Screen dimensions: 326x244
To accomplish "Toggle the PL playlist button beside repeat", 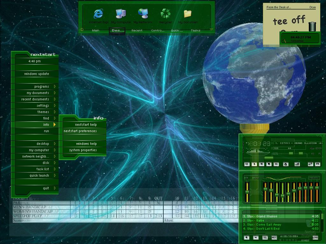I will coord(317,164).
